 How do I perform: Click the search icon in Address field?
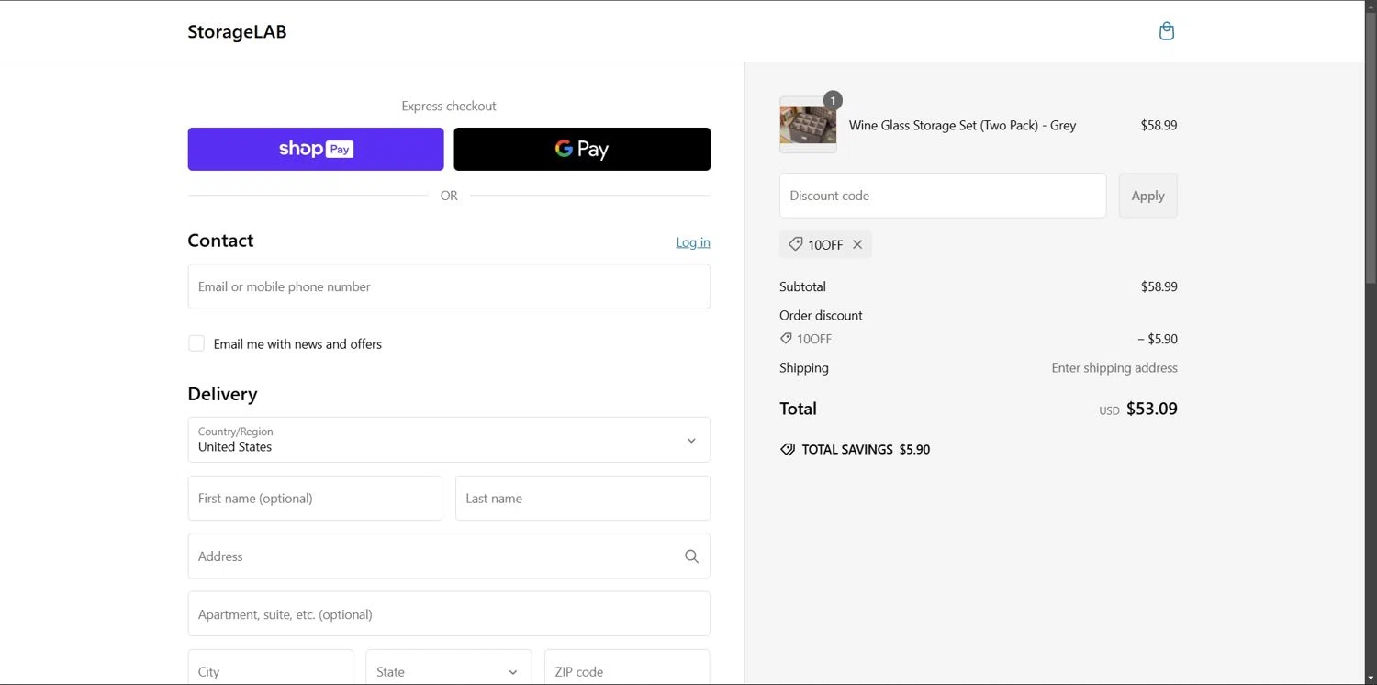click(x=691, y=556)
